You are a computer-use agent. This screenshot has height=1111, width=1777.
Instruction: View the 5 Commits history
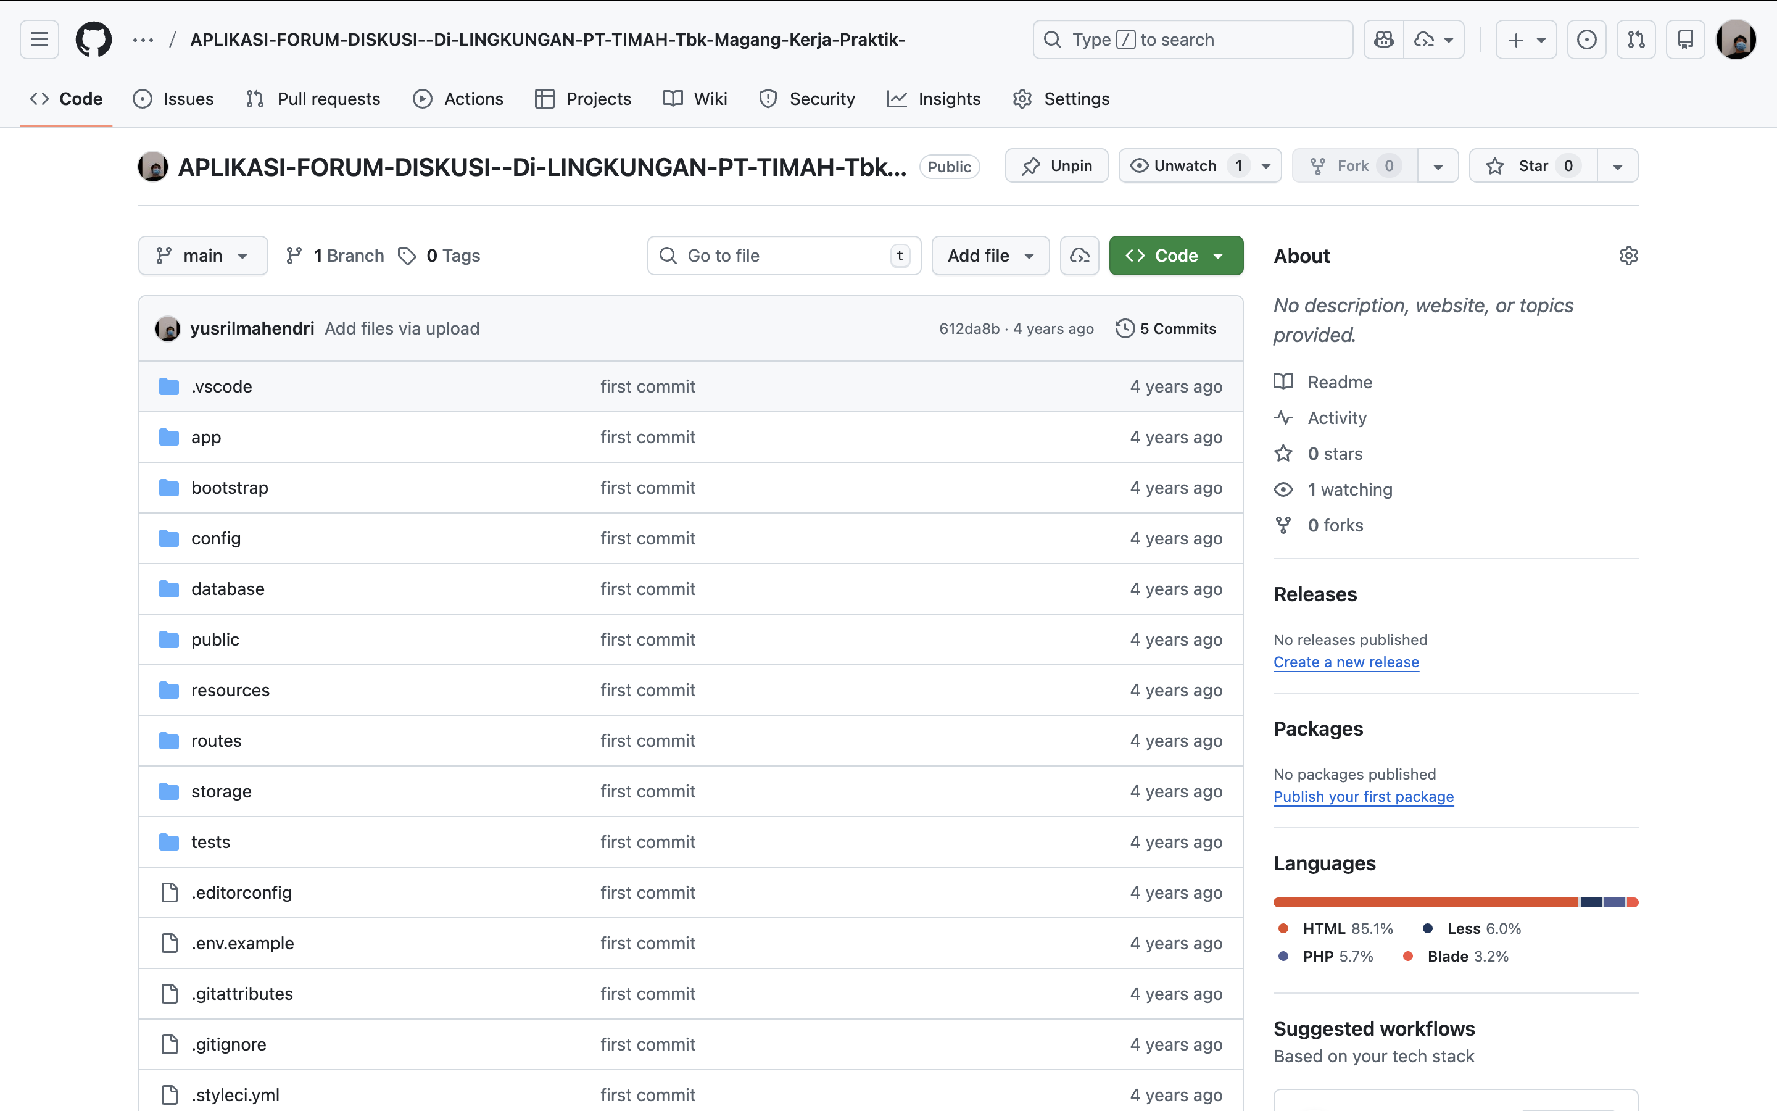1166,328
